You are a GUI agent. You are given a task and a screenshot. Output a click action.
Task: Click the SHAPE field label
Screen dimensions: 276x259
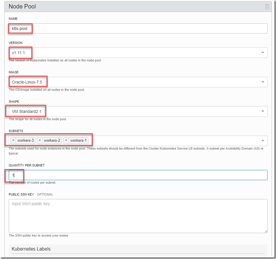tap(14, 102)
